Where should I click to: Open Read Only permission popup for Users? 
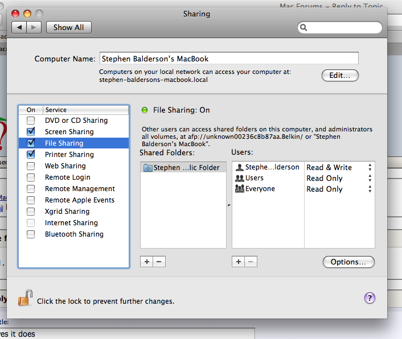[x=339, y=178]
